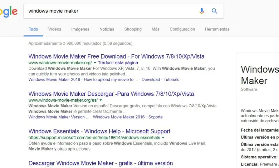Click the www.windows-movie-maker.org/ green URL
This screenshot has width=279, height=168.
tap(60, 63)
